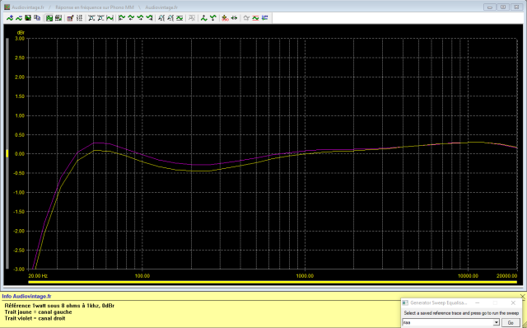Image resolution: width=527 pixels, height=328 pixels.
Task: Click the '-3.00' bottom dBr axis value
Action: coord(19,269)
